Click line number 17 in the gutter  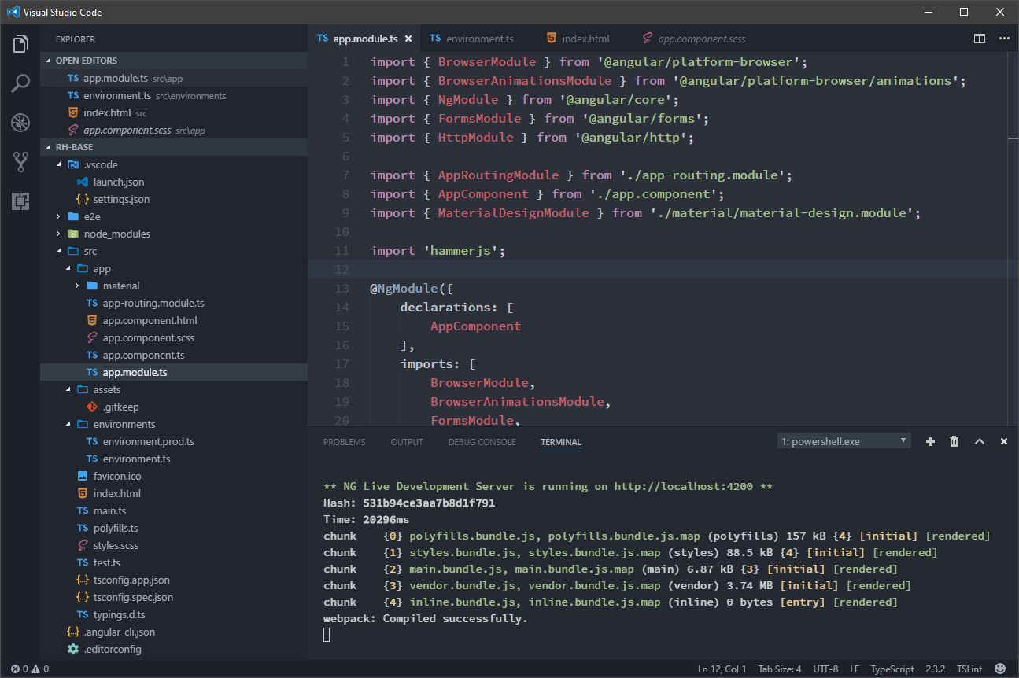342,364
